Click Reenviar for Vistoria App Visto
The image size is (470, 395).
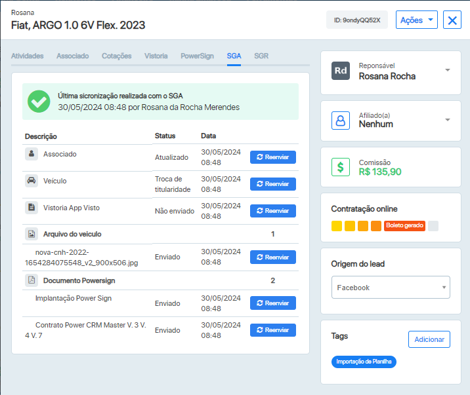coord(273,211)
